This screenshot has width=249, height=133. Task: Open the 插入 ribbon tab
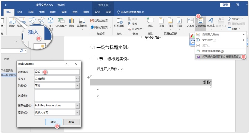9,12
